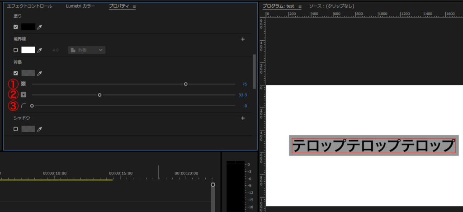Click the size value 33.3

point(243,95)
